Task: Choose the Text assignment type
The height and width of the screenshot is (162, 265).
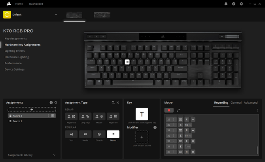Action: (x=71, y=134)
